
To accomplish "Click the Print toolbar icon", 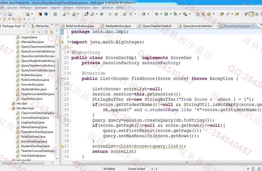I will [x=10, y=14].
